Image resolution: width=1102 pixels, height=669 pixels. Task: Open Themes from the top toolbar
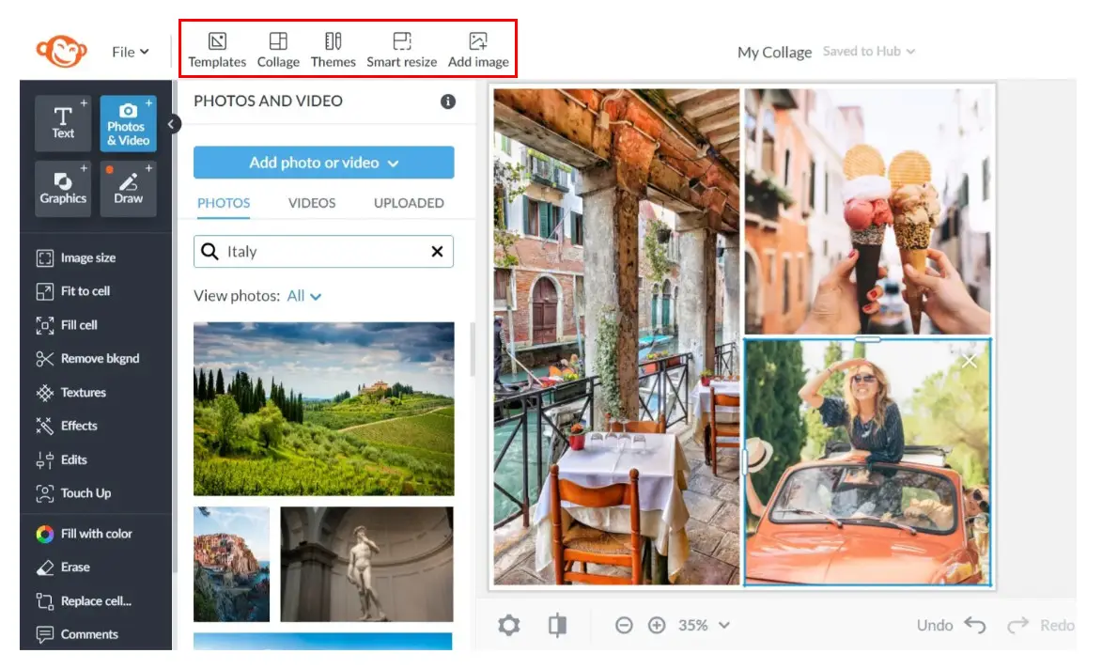pyautogui.click(x=334, y=50)
